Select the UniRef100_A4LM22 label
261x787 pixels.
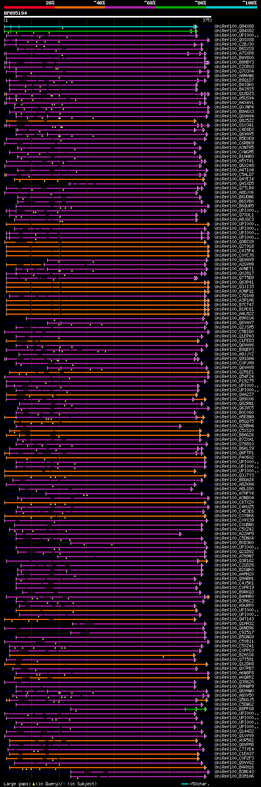click(x=234, y=314)
